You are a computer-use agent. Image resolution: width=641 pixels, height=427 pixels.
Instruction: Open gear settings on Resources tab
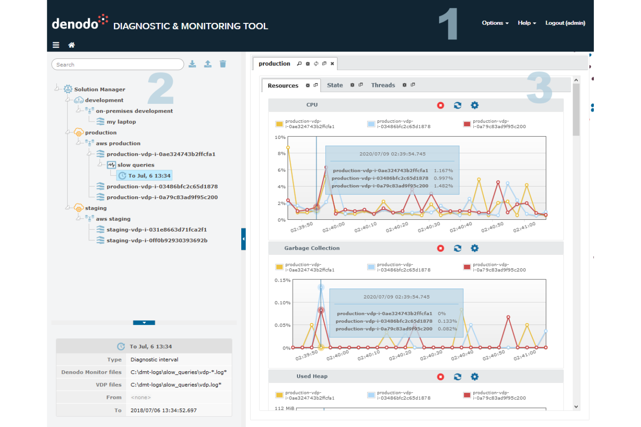[308, 85]
